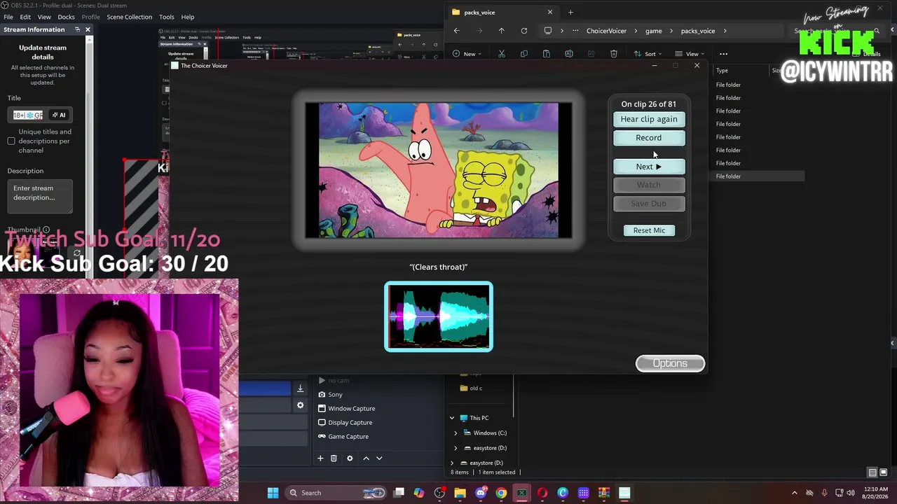Switch Explorer to details view icon
Screen dimensions: 897x504
[872, 472]
